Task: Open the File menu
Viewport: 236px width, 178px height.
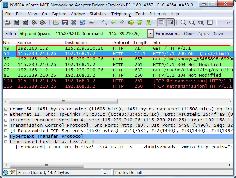Action: [8, 14]
